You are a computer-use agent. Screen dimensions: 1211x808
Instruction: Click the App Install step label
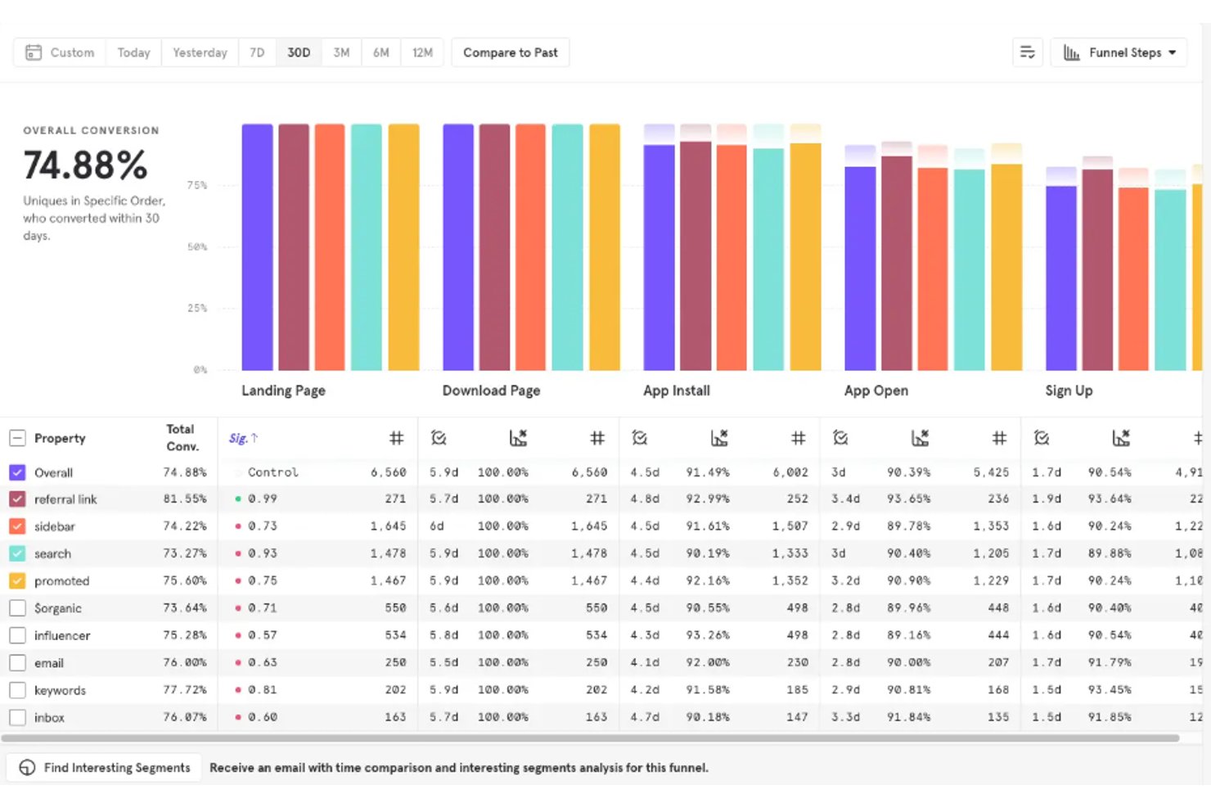tap(677, 390)
